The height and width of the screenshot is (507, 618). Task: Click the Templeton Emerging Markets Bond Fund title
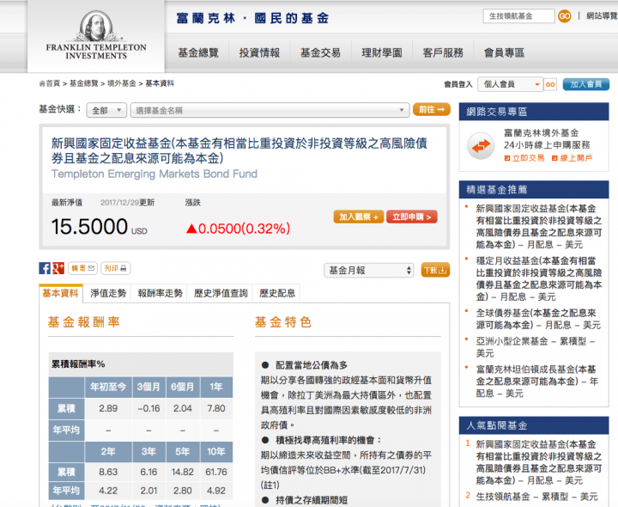point(154,174)
